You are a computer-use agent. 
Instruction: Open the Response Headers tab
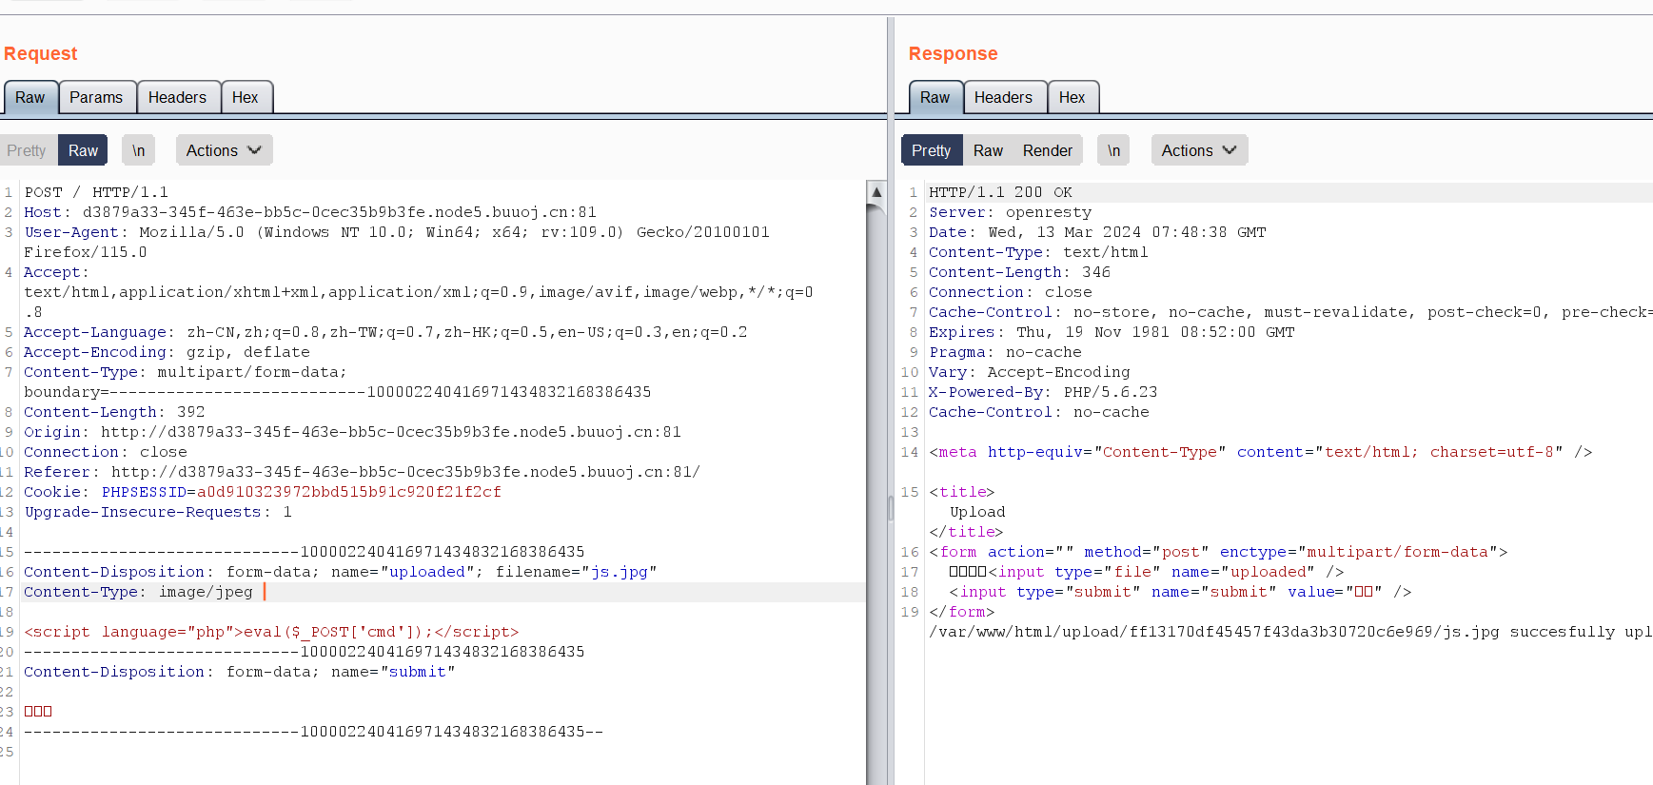(x=1003, y=97)
